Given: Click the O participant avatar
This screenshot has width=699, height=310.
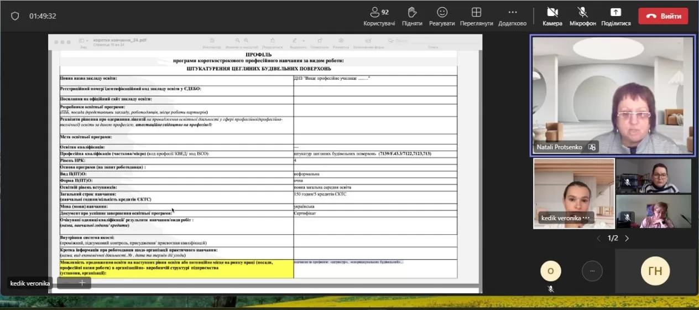Looking at the screenshot, I should (550, 271).
